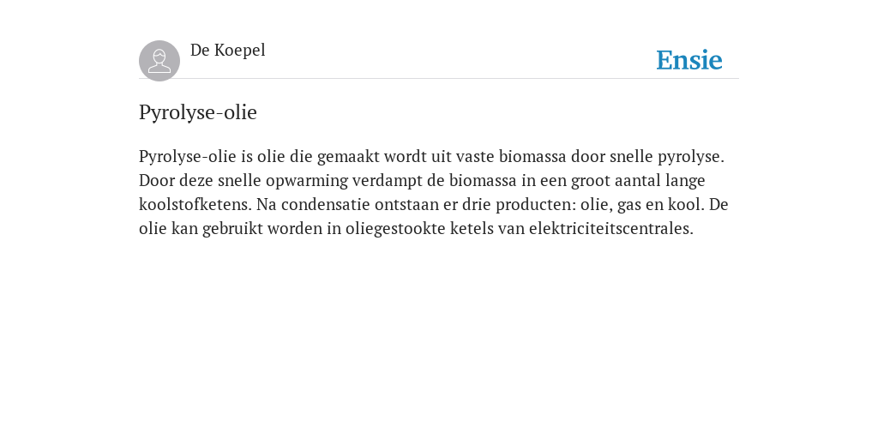Click the word 'elektriciteitscentrales' at the paragraph end
The image size is (878, 439).
610,228
